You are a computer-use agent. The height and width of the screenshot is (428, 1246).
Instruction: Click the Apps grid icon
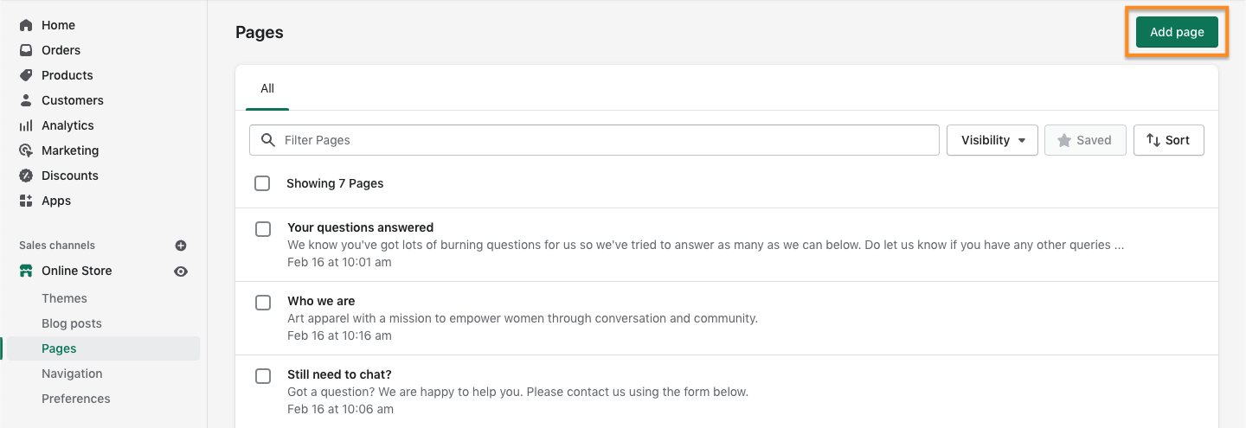[x=26, y=201]
